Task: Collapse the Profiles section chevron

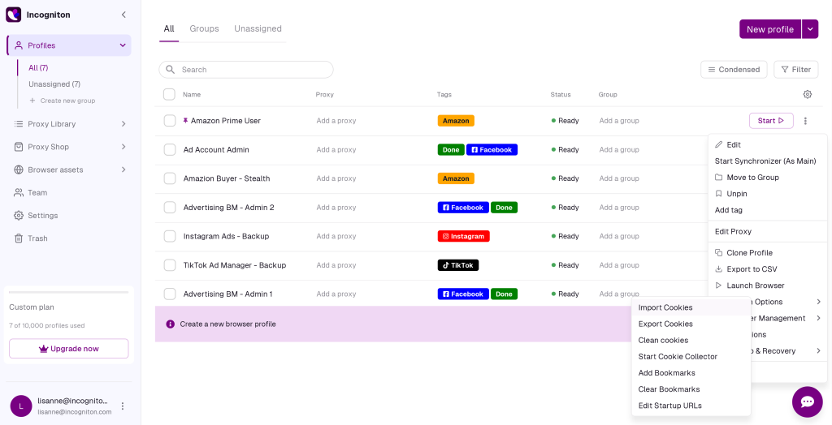Action: click(x=123, y=45)
